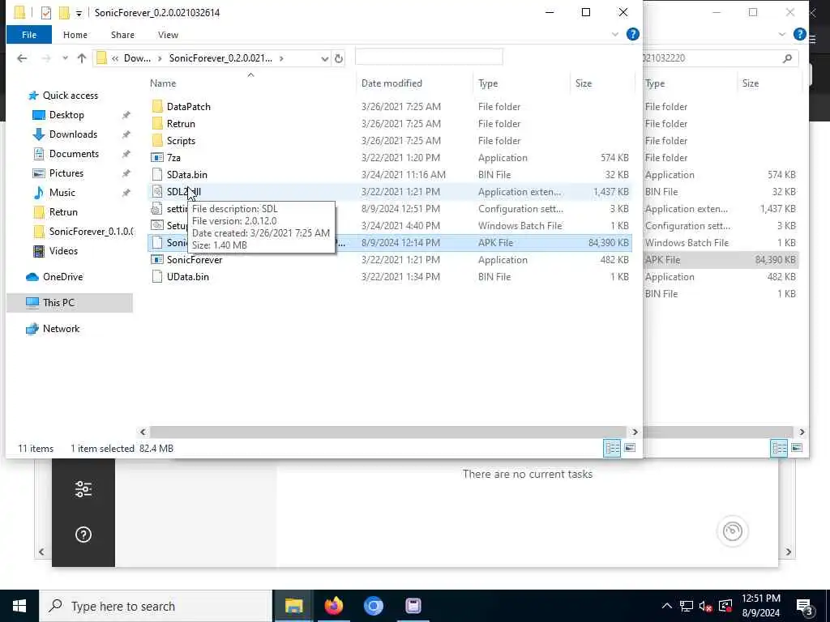The height and width of the screenshot is (622, 830).
Task: Open the File ribbon tab
Action: pyautogui.click(x=29, y=35)
